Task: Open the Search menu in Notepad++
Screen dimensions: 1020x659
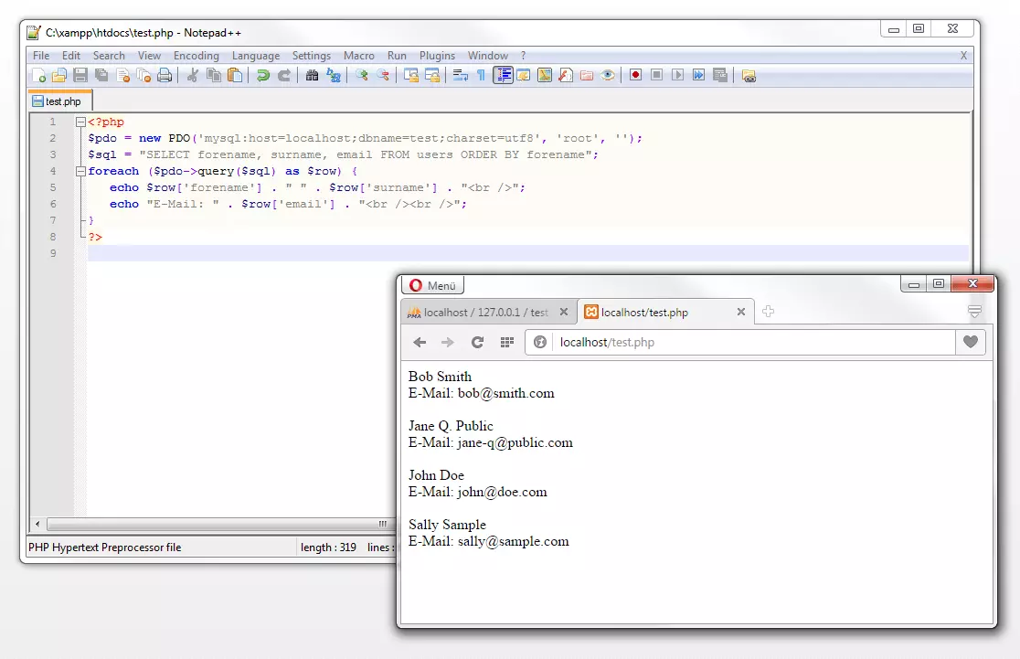Action: [109, 55]
